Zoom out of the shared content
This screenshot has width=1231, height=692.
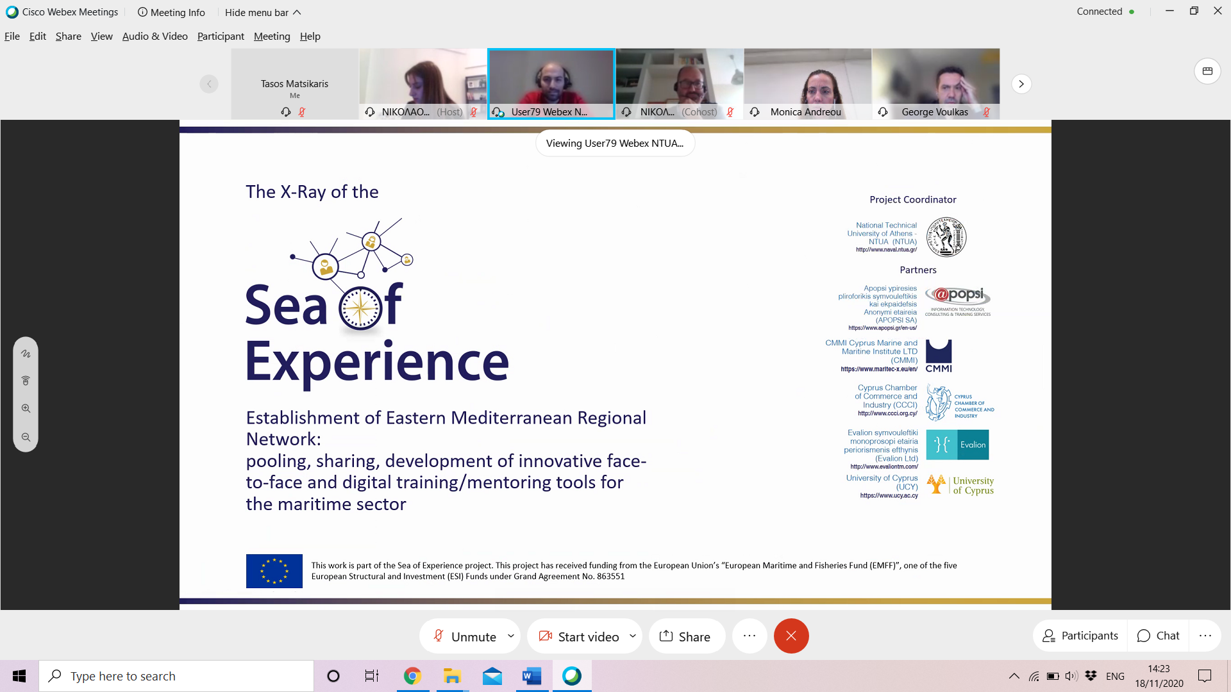(26, 437)
